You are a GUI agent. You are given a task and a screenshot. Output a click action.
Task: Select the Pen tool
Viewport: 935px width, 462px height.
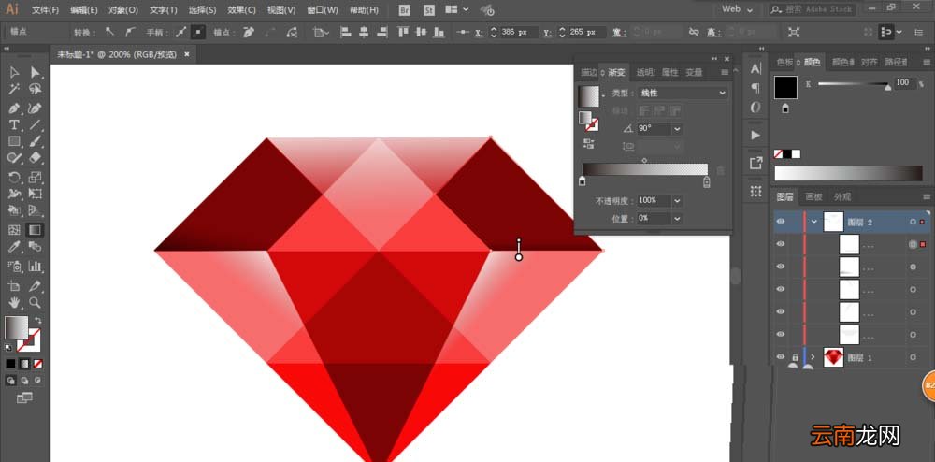point(14,108)
